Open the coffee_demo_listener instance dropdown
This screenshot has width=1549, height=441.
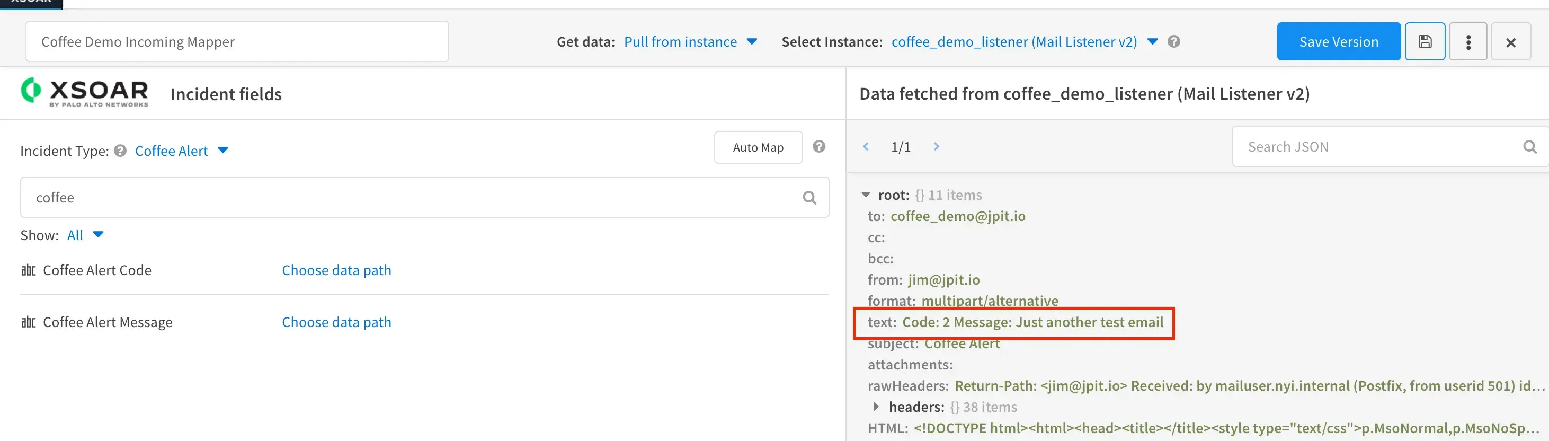pos(1024,41)
